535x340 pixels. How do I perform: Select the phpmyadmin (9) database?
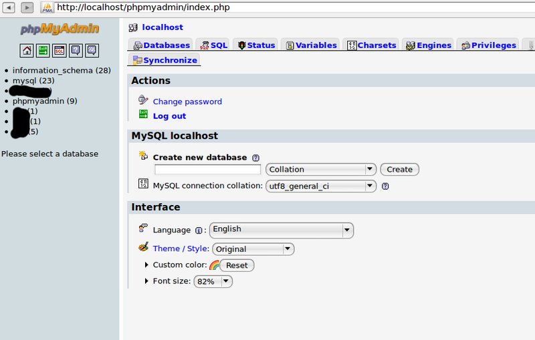pyautogui.click(x=45, y=101)
